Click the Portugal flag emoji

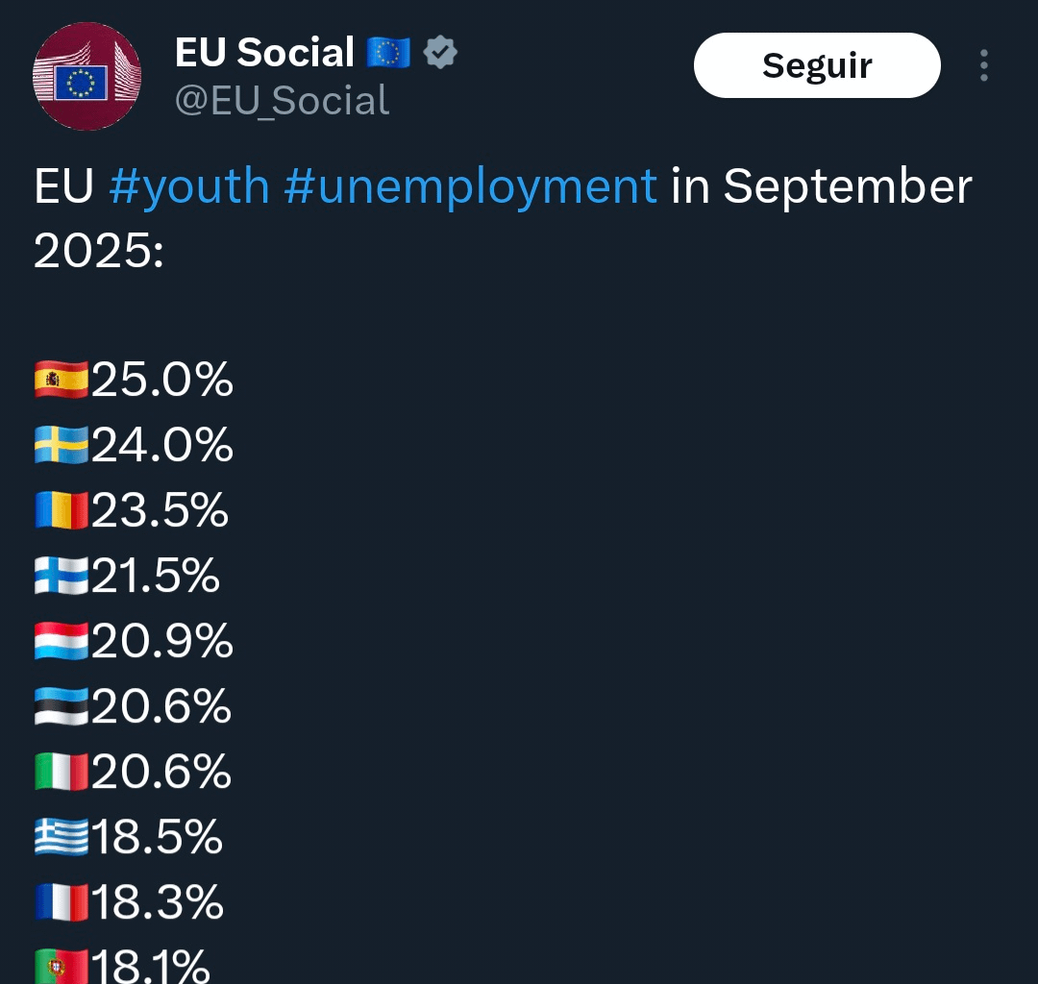[62, 966]
